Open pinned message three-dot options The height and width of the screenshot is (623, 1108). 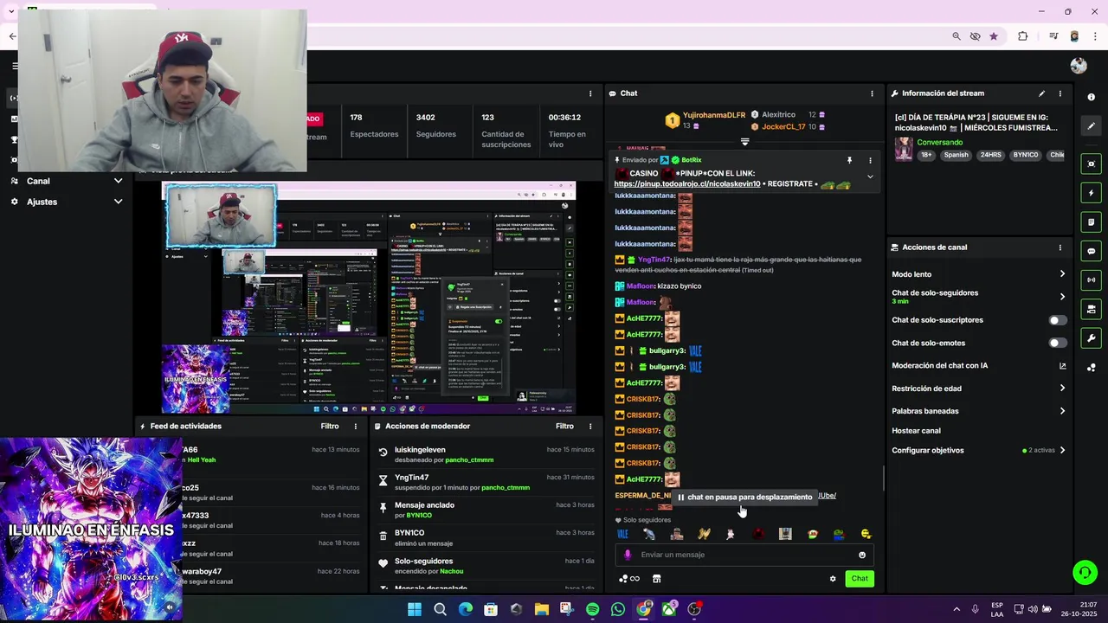click(870, 160)
